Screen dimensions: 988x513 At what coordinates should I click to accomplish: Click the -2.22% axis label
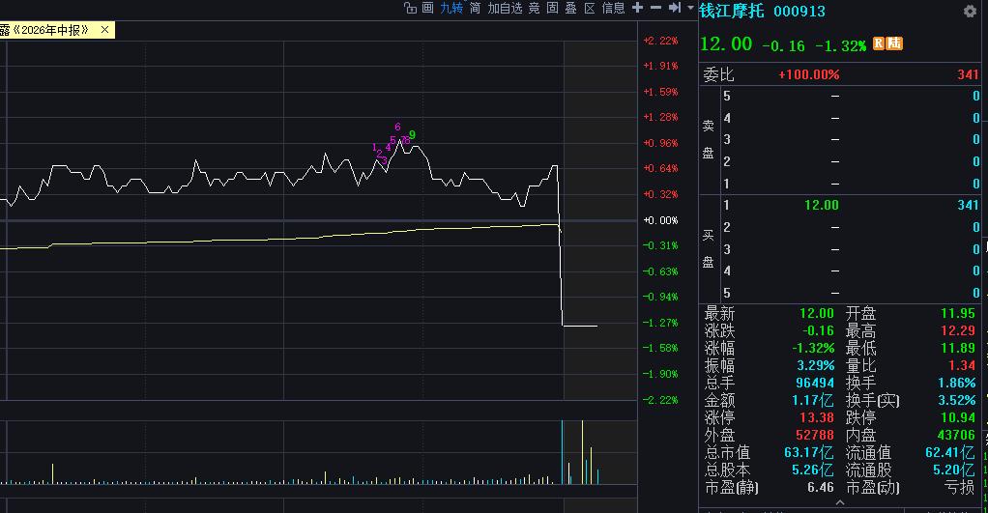pyautogui.click(x=660, y=400)
